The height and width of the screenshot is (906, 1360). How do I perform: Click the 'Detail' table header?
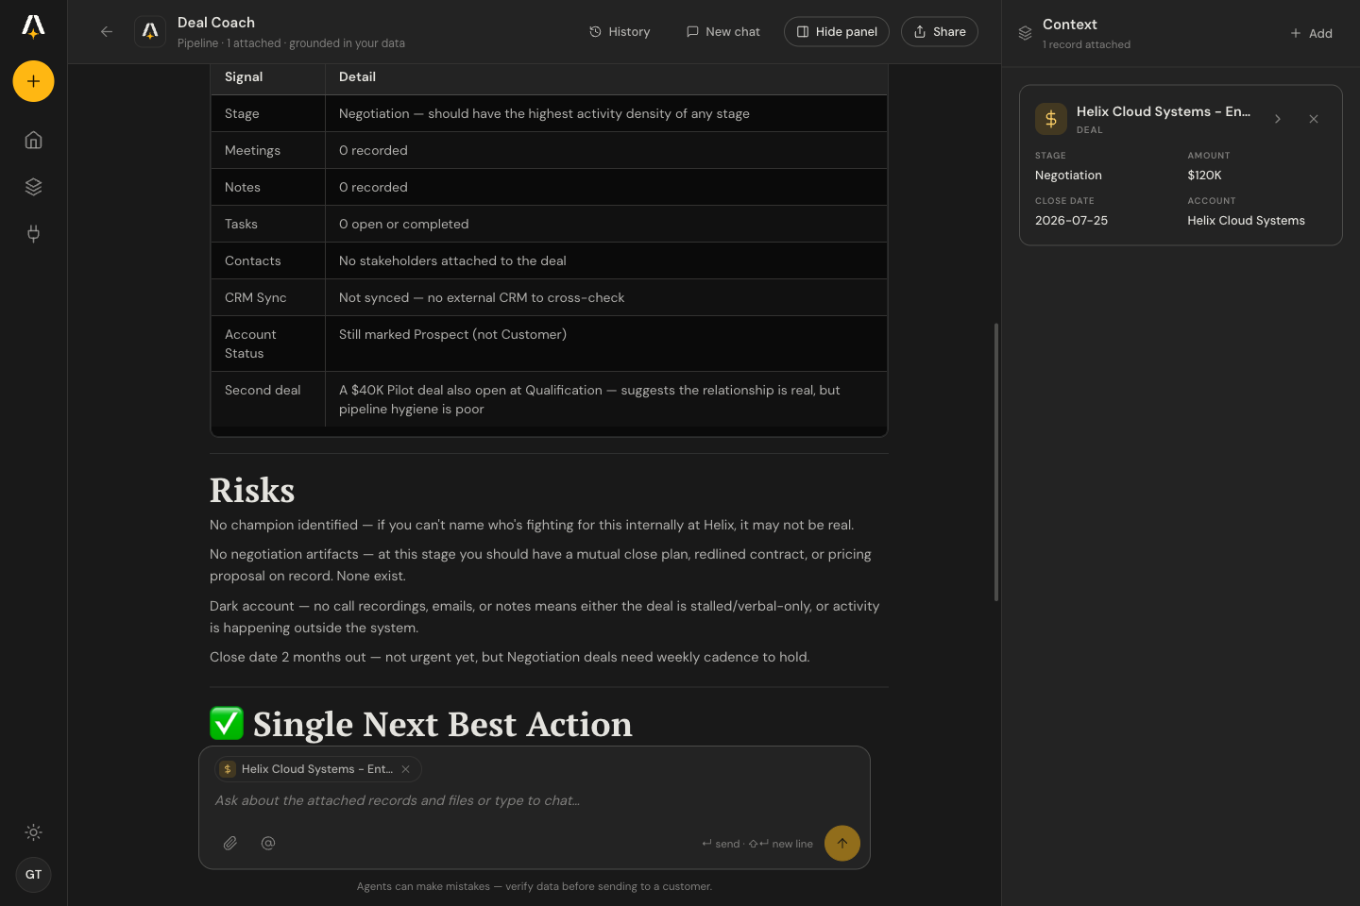[x=358, y=77]
